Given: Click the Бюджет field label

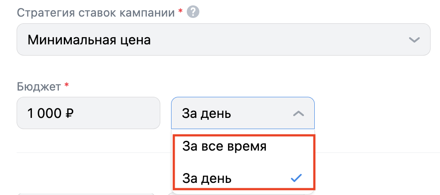Looking at the screenshot, I should click(38, 86).
